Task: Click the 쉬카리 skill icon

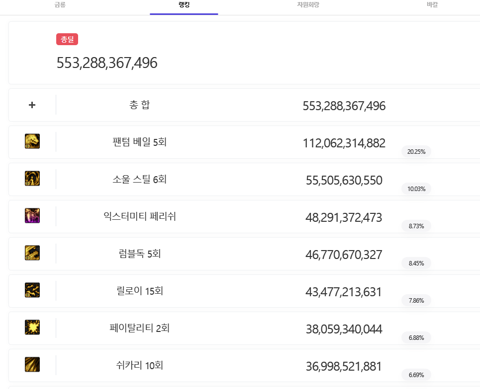Action: [32, 365]
